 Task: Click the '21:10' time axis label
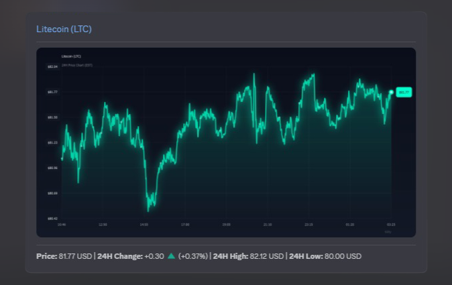pos(268,225)
